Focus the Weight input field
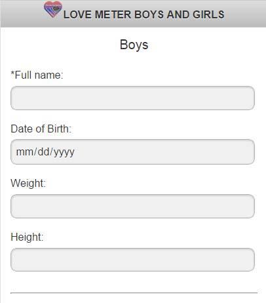This screenshot has width=266, height=303. 132,206
